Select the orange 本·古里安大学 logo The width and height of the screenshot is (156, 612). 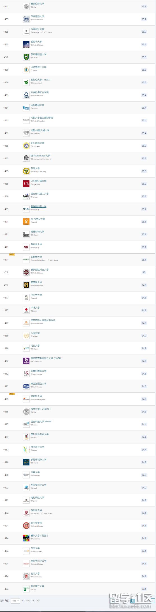point(26,222)
